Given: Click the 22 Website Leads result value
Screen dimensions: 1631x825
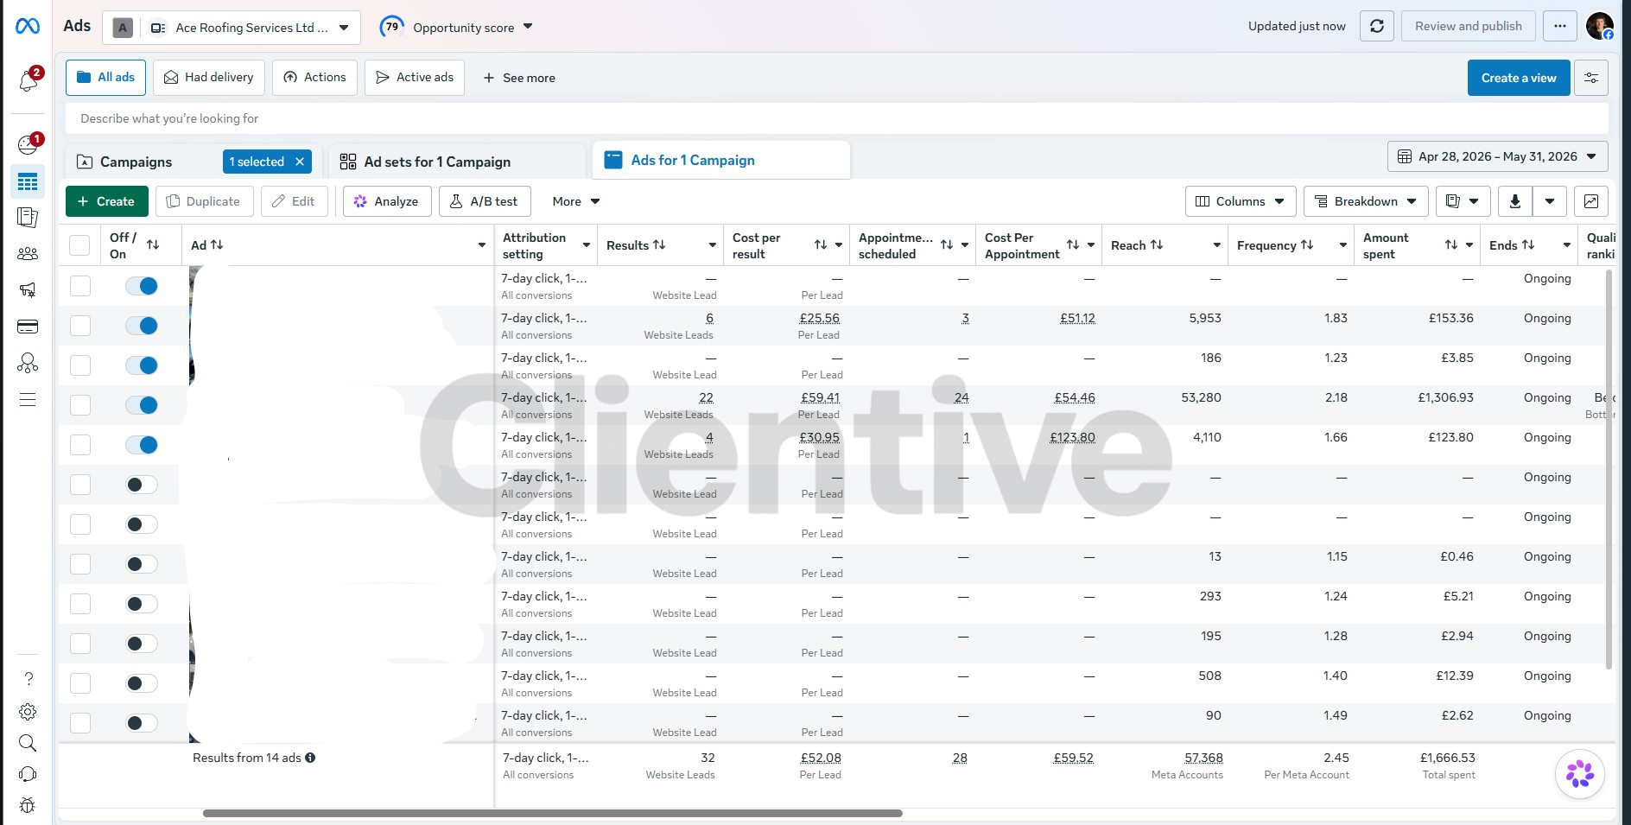Looking at the screenshot, I should pyautogui.click(x=707, y=397).
